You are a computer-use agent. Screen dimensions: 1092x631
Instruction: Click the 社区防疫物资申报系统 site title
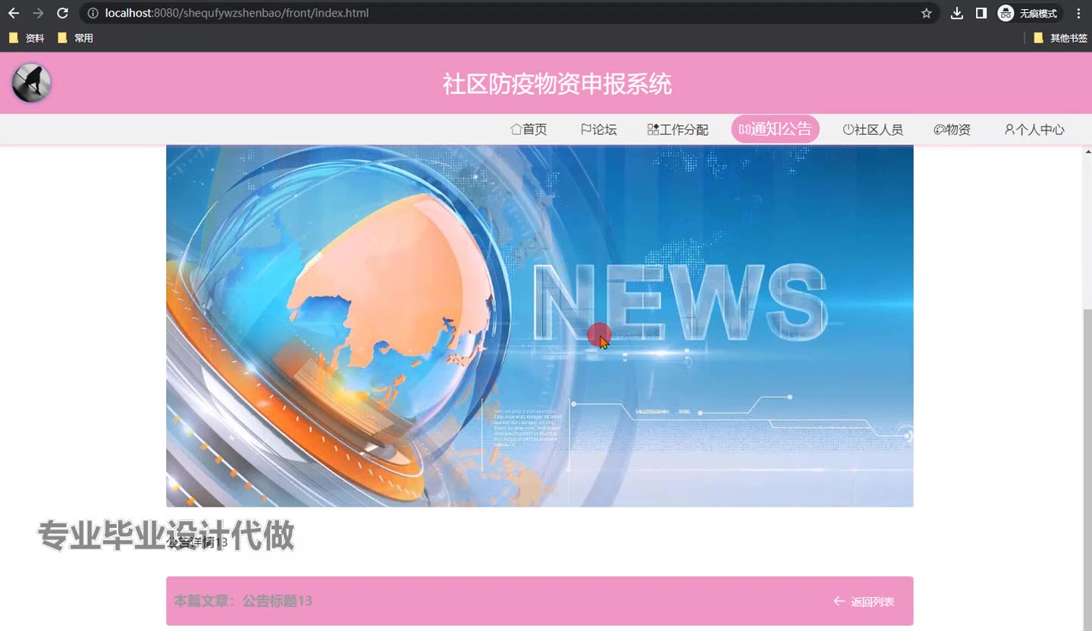click(x=557, y=84)
